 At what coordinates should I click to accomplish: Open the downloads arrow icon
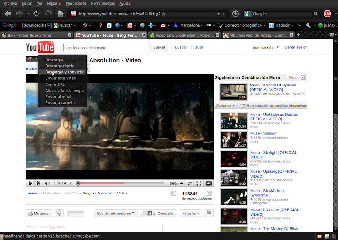pos(235,14)
